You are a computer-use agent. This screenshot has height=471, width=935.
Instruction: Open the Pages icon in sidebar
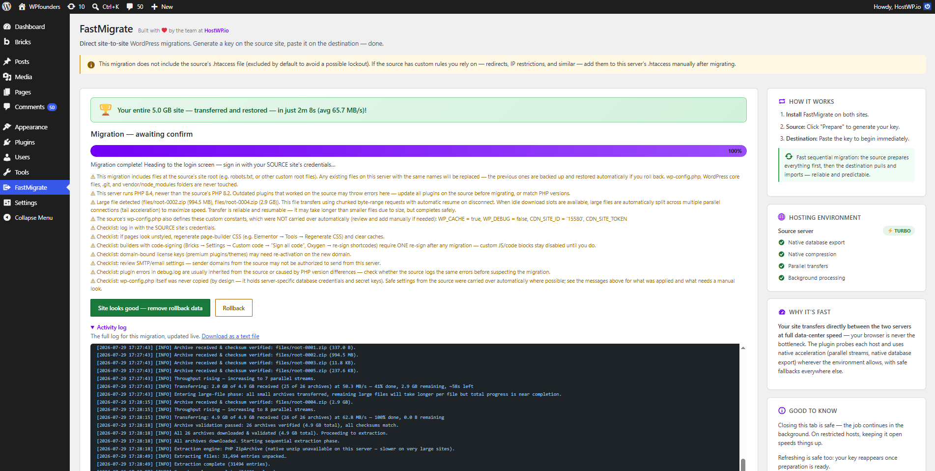7,92
